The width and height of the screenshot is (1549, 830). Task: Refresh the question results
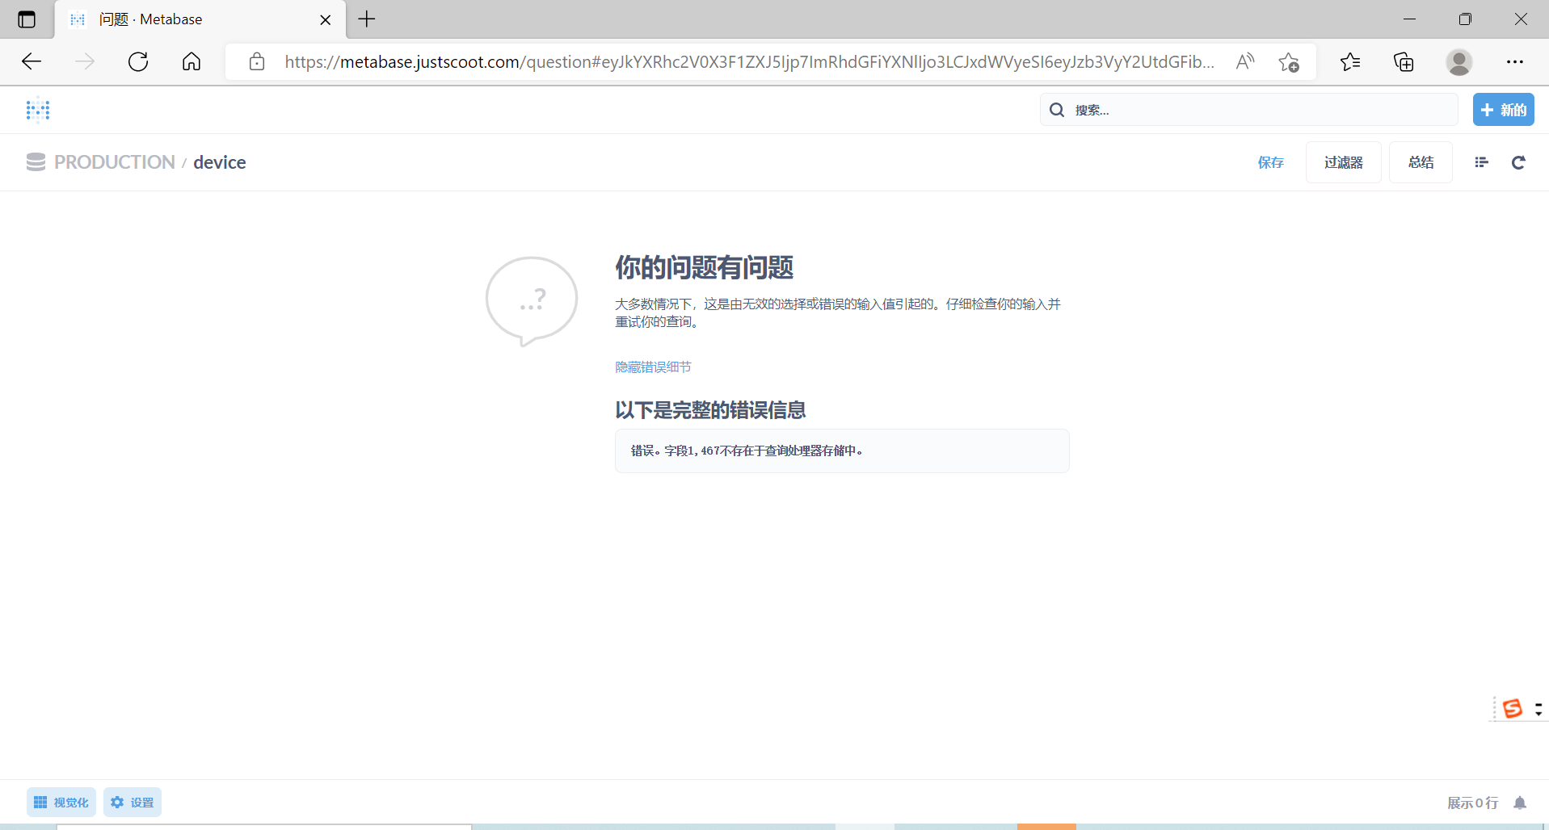point(1518,162)
